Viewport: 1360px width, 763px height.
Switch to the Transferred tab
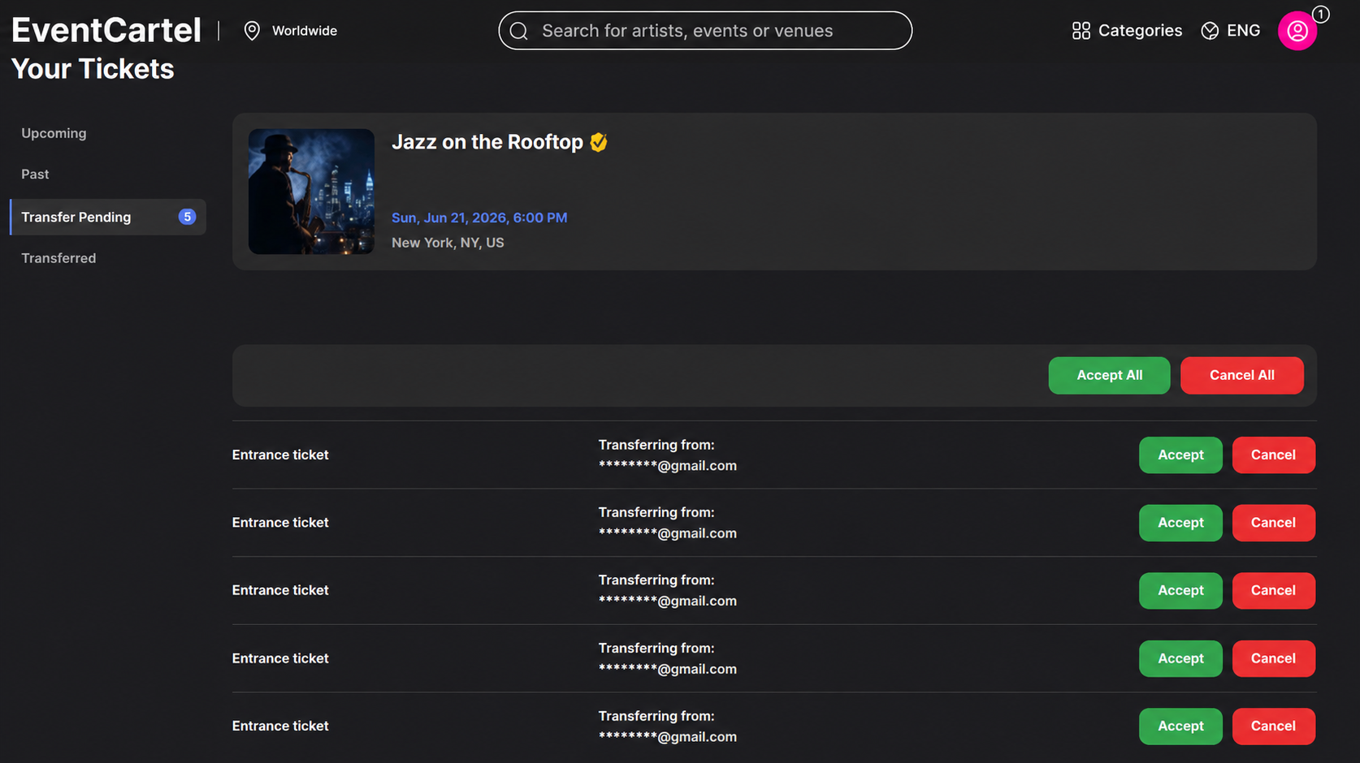click(58, 258)
